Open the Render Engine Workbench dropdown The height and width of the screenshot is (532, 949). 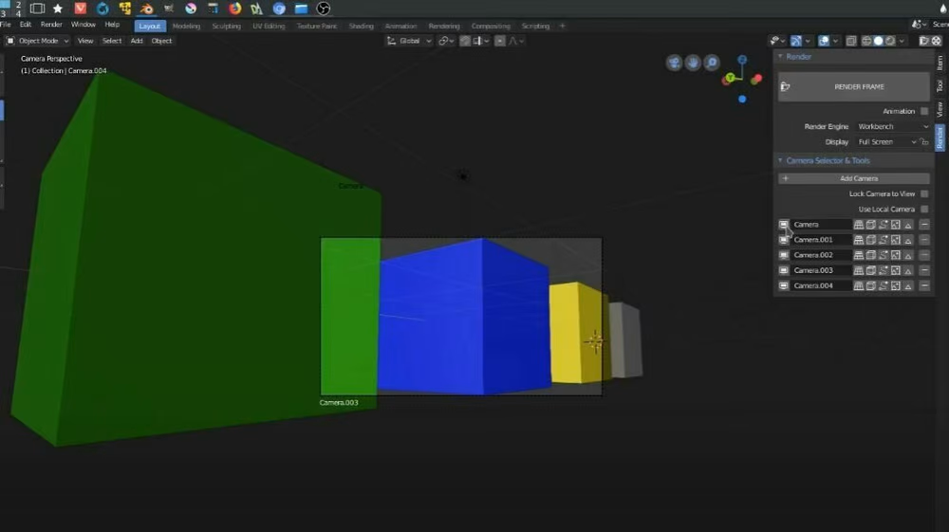click(x=892, y=126)
